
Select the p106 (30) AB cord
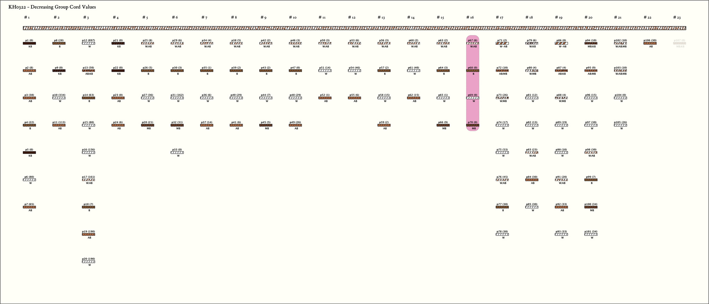[650, 43]
